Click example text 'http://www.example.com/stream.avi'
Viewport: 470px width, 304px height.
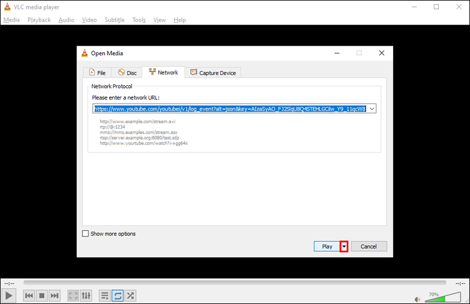tap(137, 121)
